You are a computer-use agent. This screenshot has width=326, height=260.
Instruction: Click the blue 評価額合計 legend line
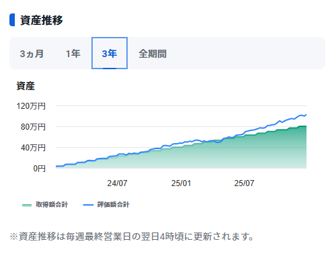click(x=88, y=205)
